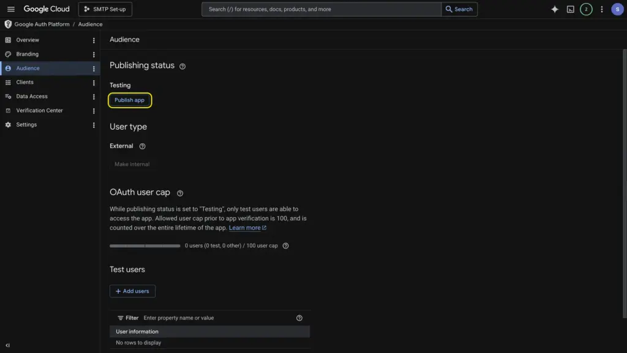Click the Branding palette icon
This screenshot has width=627, height=353.
8,54
